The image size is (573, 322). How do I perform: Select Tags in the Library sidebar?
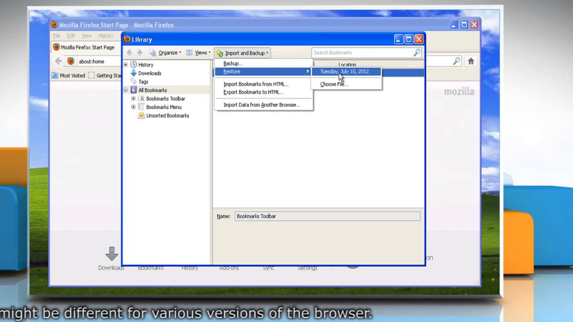point(143,82)
